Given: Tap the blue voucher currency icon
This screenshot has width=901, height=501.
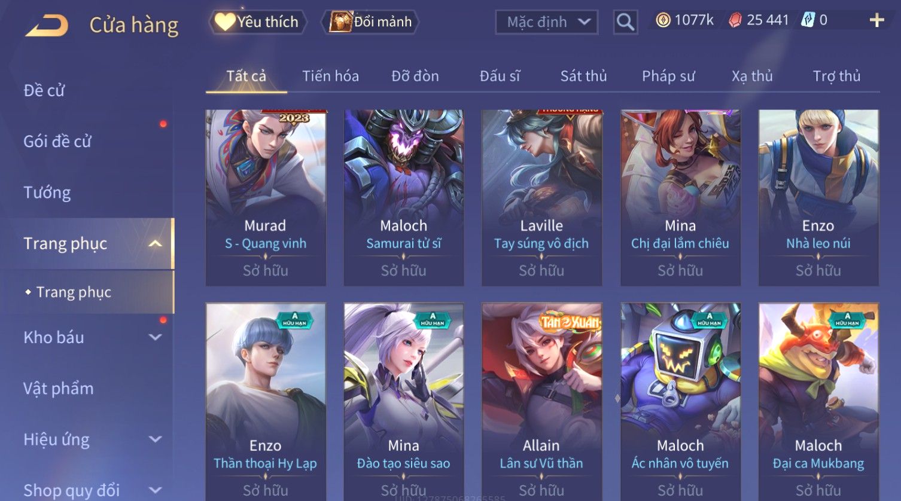Looking at the screenshot, I should [808, 20].
